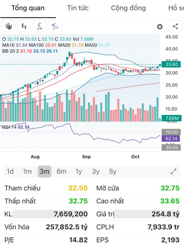Tap the Aug label on time axis
Viewport: 184px width, 245px height.
[35, 157]
